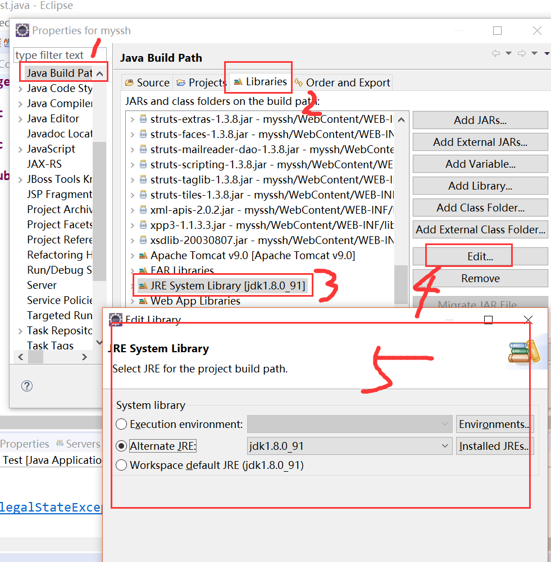Click the help question mark icon
Image resolution: width=551 pixels, height=562 pixels.
pyautogui.click(x=27, y=386)
